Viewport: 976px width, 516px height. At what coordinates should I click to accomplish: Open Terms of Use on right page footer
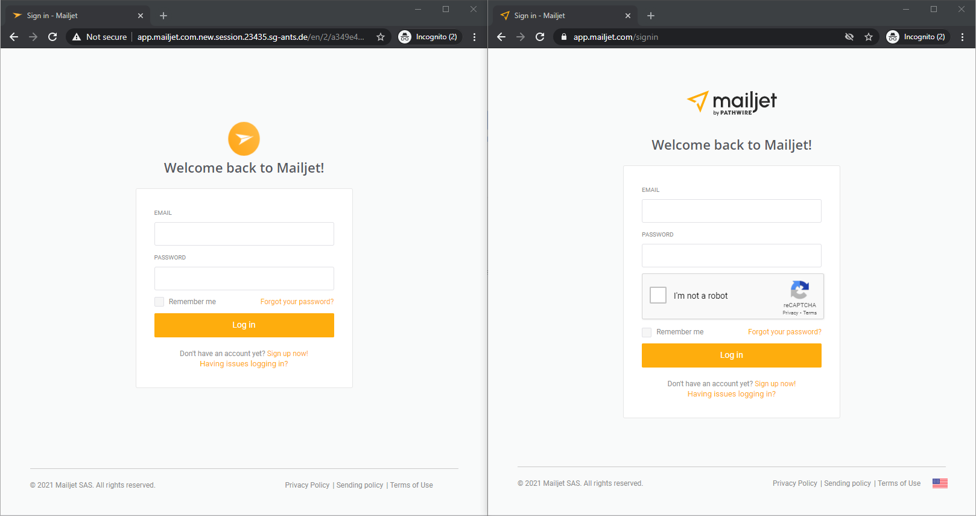click(x=899, y=483)
